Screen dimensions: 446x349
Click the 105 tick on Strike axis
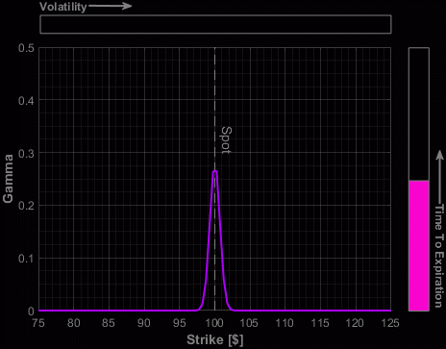[249, 323]
